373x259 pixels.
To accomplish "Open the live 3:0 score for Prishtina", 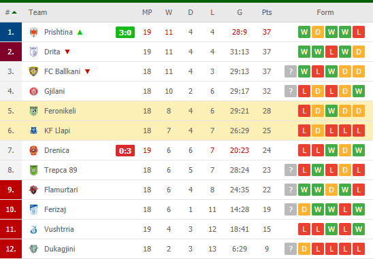I will pyautogui.click(x=125, y=33).
